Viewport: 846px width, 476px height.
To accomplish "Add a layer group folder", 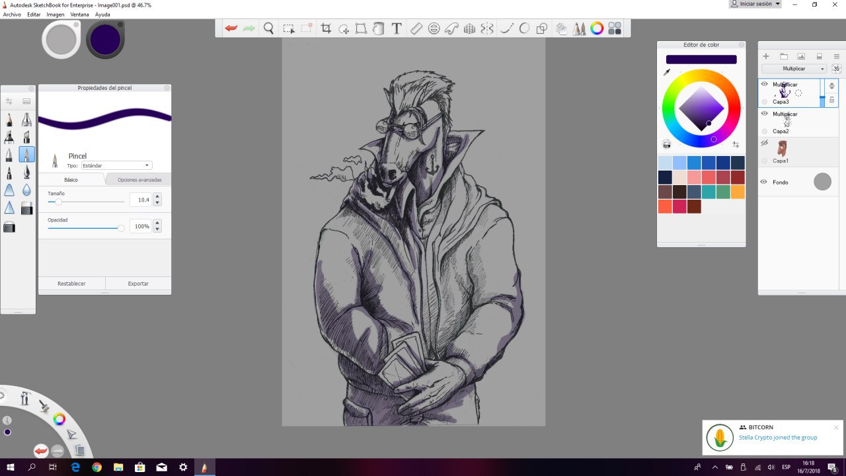I will [x=784, y=57].
